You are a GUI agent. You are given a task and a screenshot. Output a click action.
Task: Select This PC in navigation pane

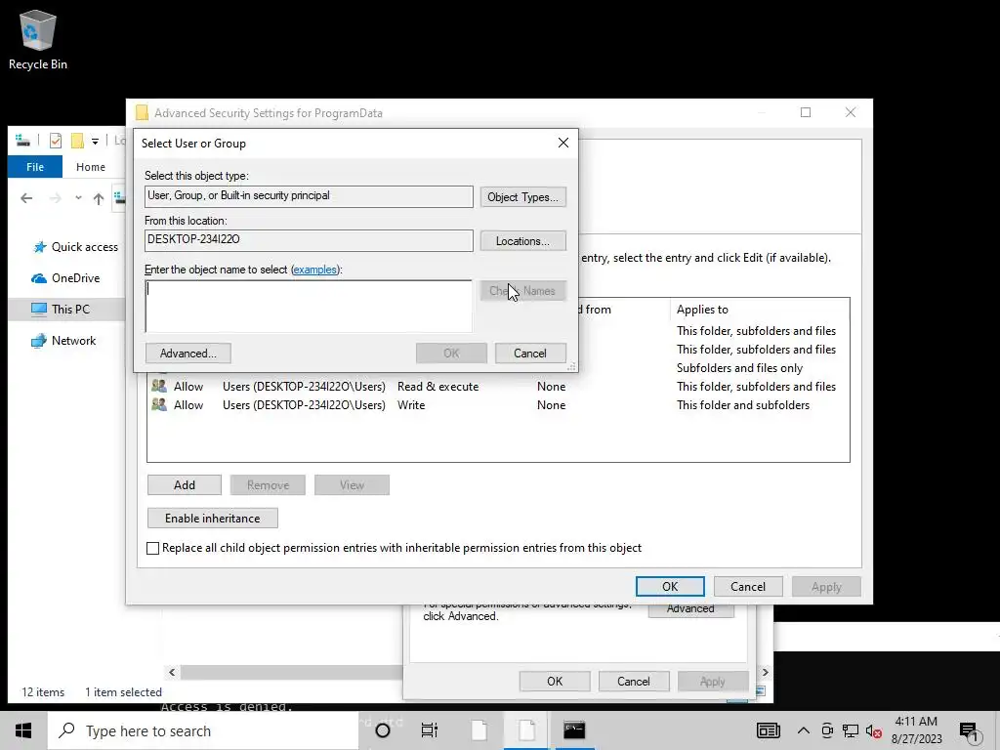(66, 310)
